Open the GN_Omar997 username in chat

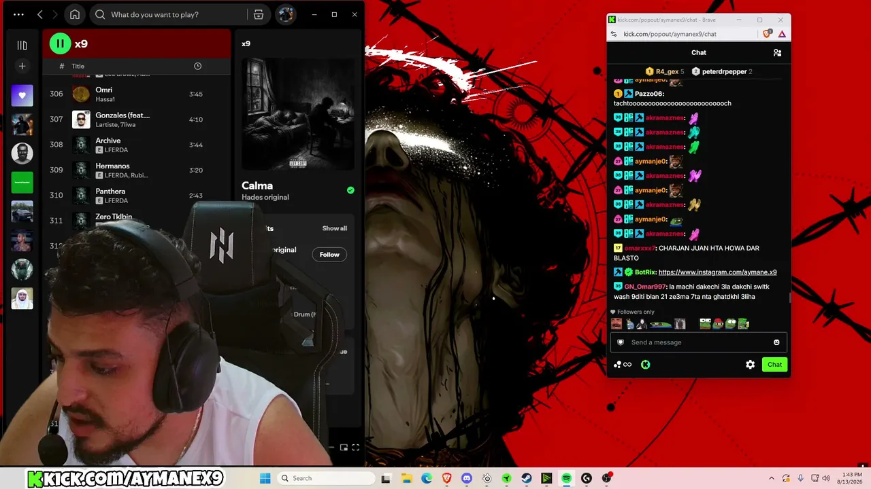645,287
